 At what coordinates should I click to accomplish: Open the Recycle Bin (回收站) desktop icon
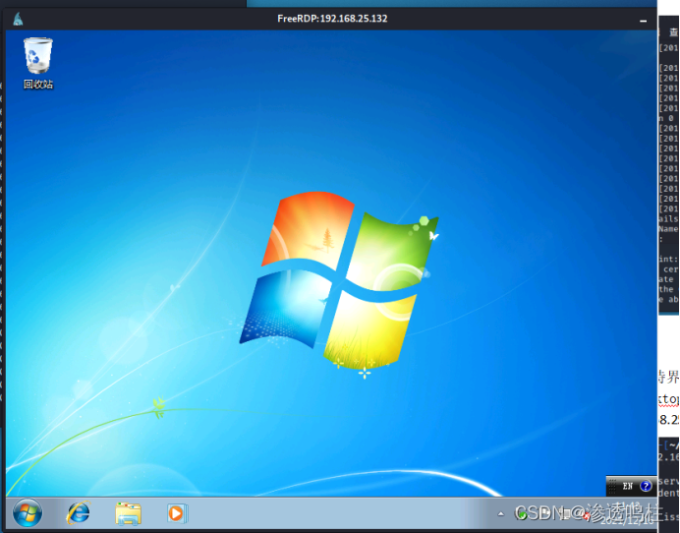(x=38, y=63)
